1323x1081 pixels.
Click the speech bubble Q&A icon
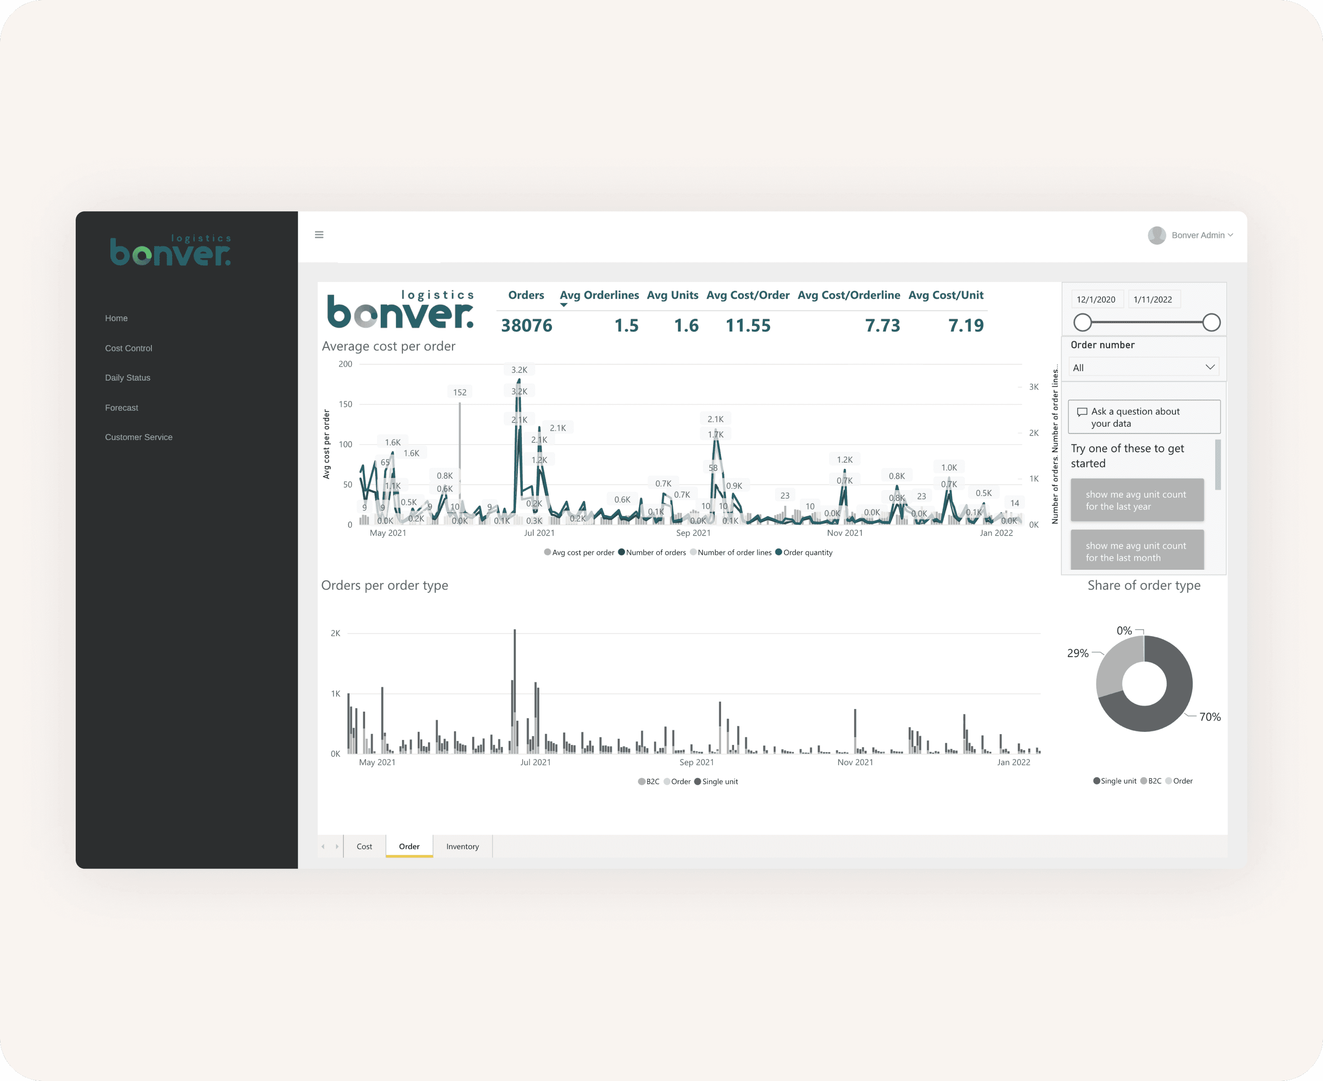[x=1082, y=412]
